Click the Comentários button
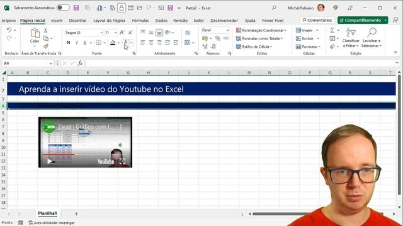This screenshot has height=226, width=403. tap(317, 20)
